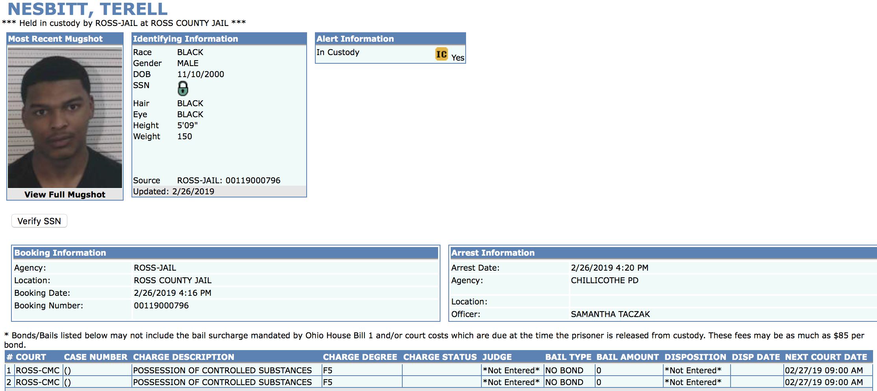
Task: Select first charge row's description text
Action: coord(222,371)
